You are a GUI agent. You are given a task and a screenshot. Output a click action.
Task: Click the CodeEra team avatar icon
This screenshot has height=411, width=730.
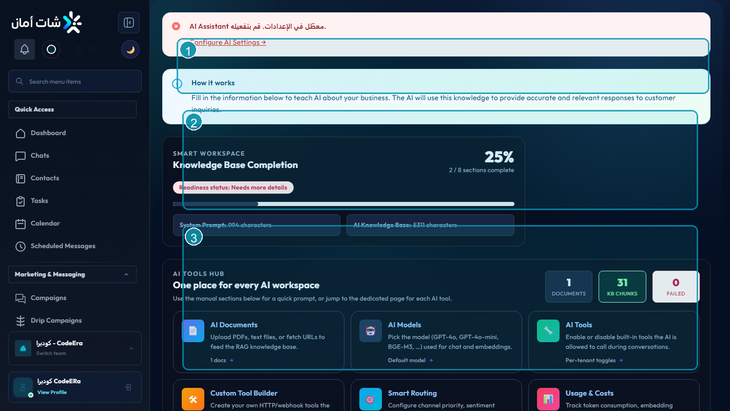click(23, 348)
